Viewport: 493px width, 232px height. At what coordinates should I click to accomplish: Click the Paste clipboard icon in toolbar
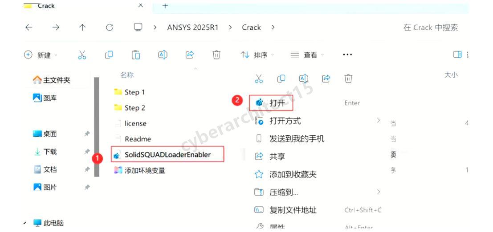click(136, 55)
